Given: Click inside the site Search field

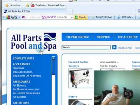Looking at the screenshot, I should (x=86, y=47).
